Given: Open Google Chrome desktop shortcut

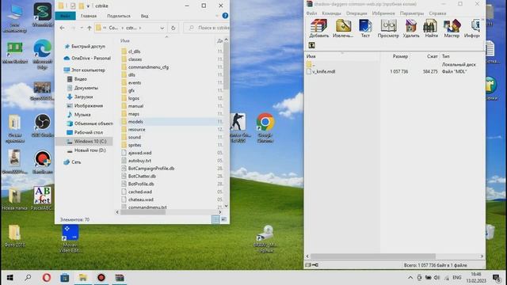Looking at the screenshot, I should pyautogui.click(x=265, y=127).
